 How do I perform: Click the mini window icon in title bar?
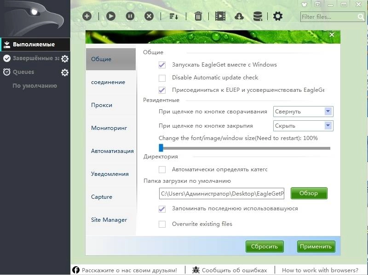coord(317,4)
